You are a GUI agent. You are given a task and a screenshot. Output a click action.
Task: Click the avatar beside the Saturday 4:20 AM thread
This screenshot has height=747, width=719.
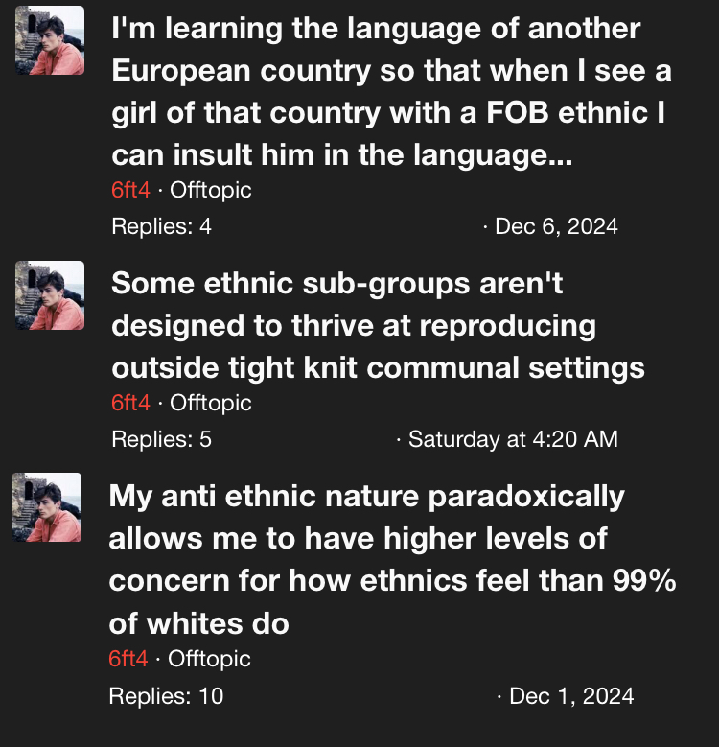point(50,295)
